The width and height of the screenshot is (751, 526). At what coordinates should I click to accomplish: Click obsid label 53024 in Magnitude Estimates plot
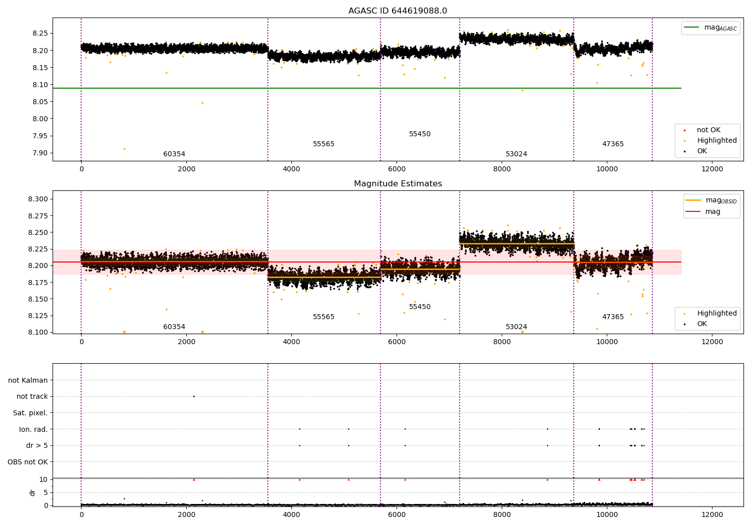point(516,327)
